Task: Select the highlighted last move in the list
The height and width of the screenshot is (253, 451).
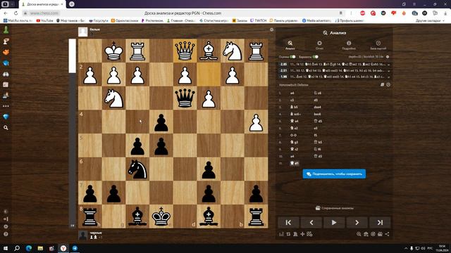Action: pyautogui.click(x=295, y=163)
